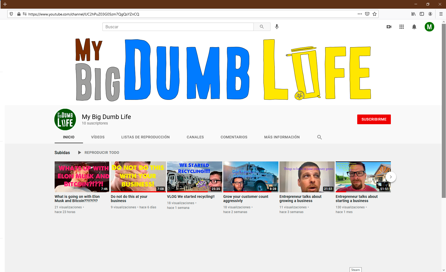Subscribe using the SUSCRIBIRME button
The height and width of the screenshot is (272, 446).
tap(374, 119)
